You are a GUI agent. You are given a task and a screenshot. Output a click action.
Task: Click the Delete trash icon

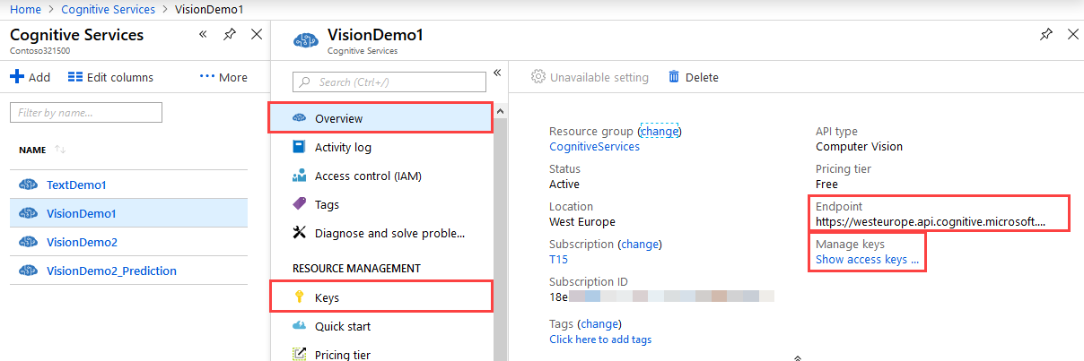[x=674, y=77]
